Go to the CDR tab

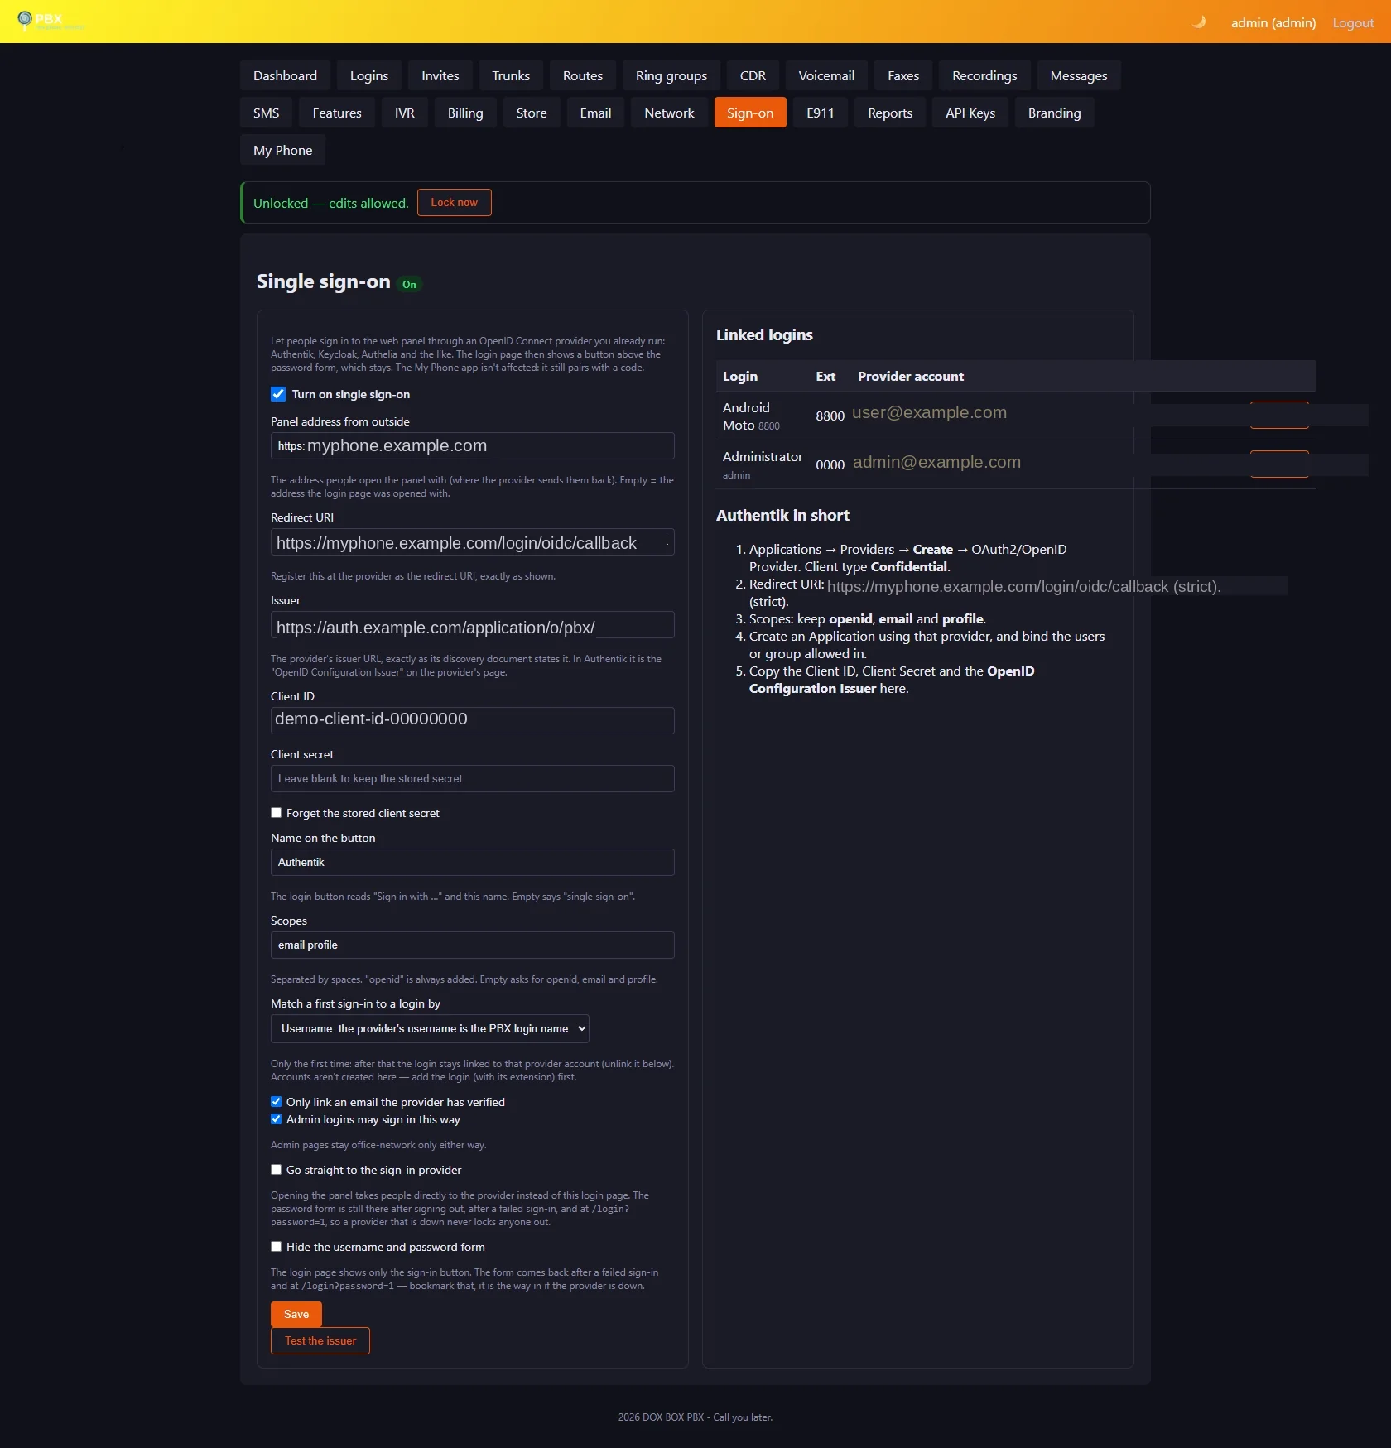tap(753, 75)
